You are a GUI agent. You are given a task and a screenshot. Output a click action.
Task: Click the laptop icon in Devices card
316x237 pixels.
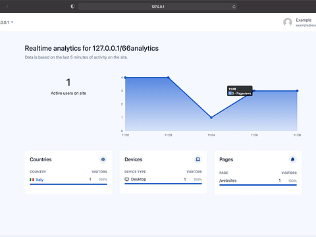(197, 159)
